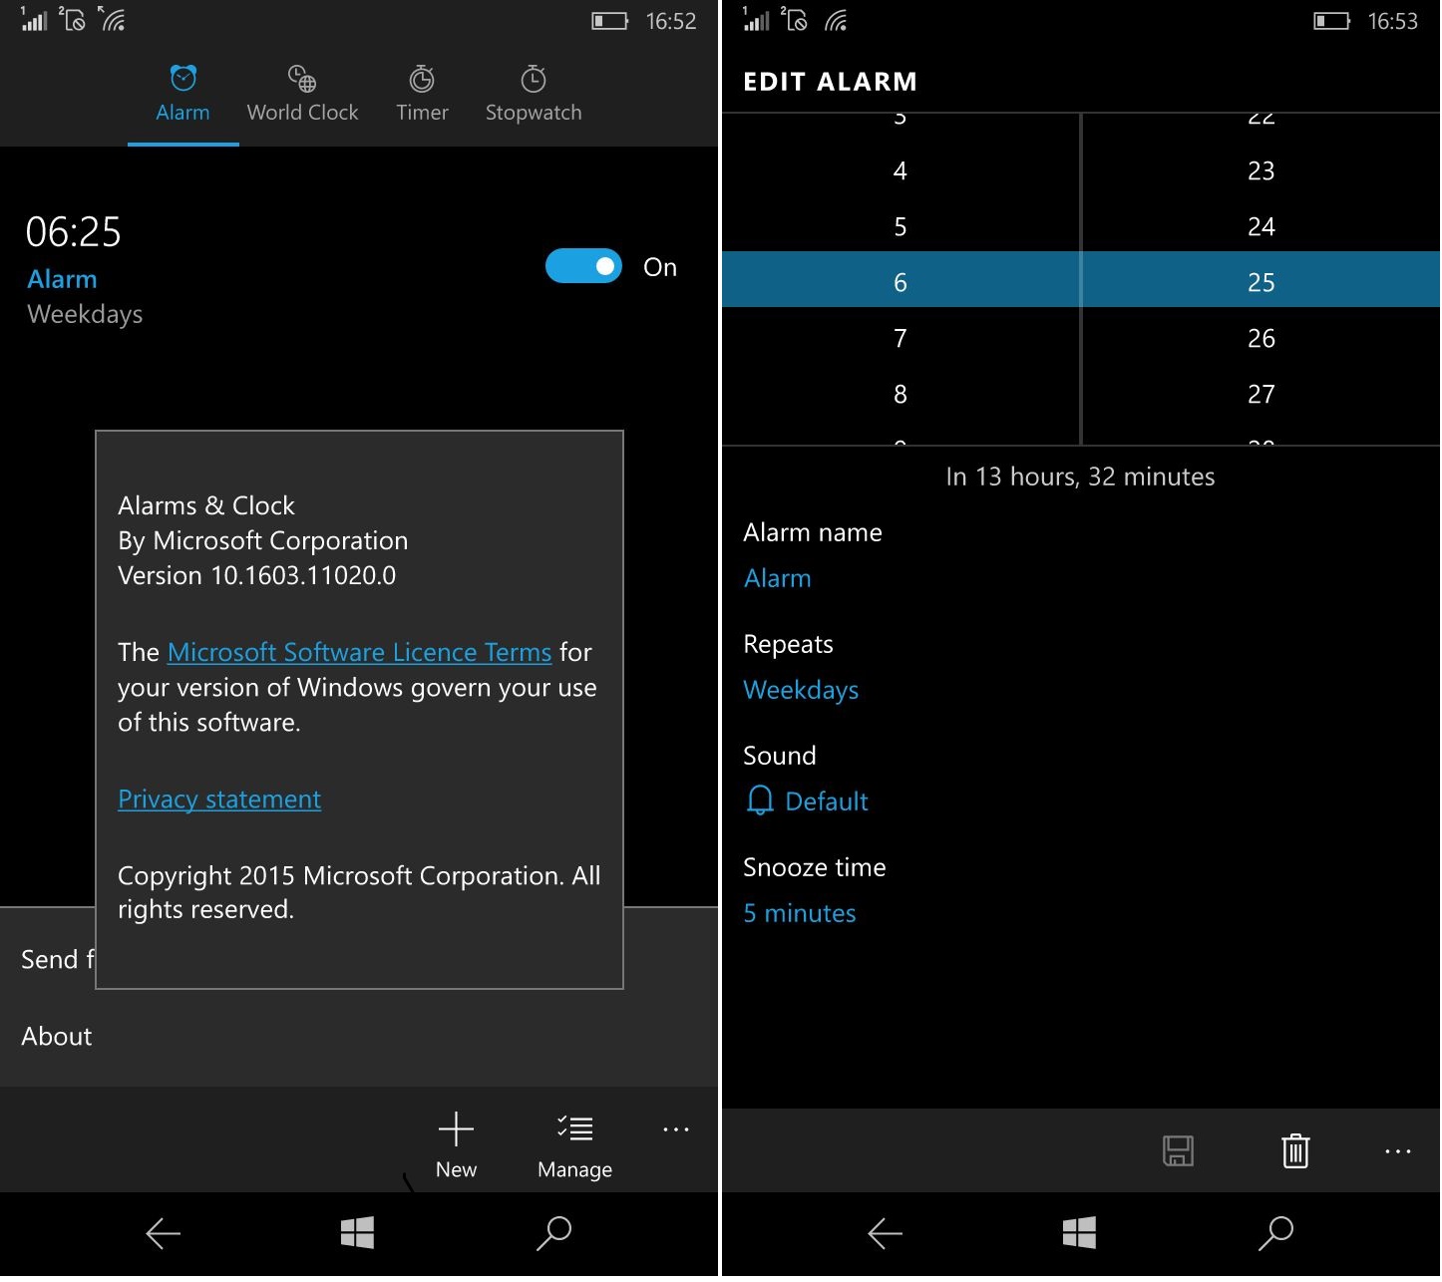The height and width of the screenshot is (1282, 1442).
Task: Change Snooze time 5 minutes option
Action: click(800, 913)
